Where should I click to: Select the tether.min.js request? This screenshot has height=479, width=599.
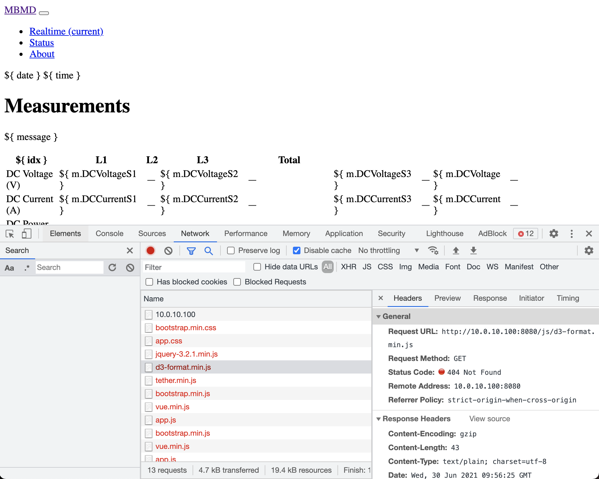click(256, 380)
